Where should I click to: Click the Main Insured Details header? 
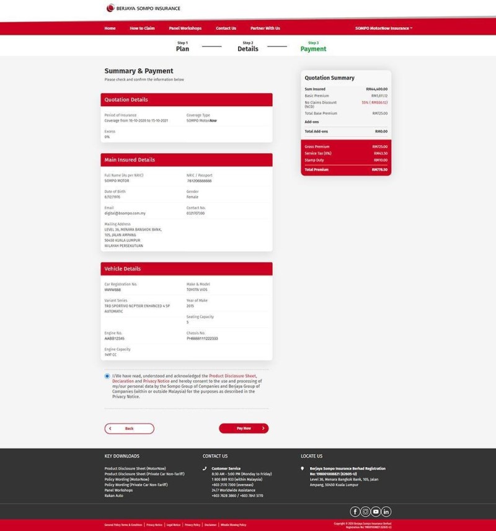coord(187,160)
